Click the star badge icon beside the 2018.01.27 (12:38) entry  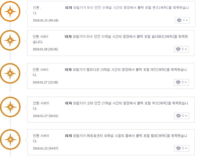click(x=10, y=74)
